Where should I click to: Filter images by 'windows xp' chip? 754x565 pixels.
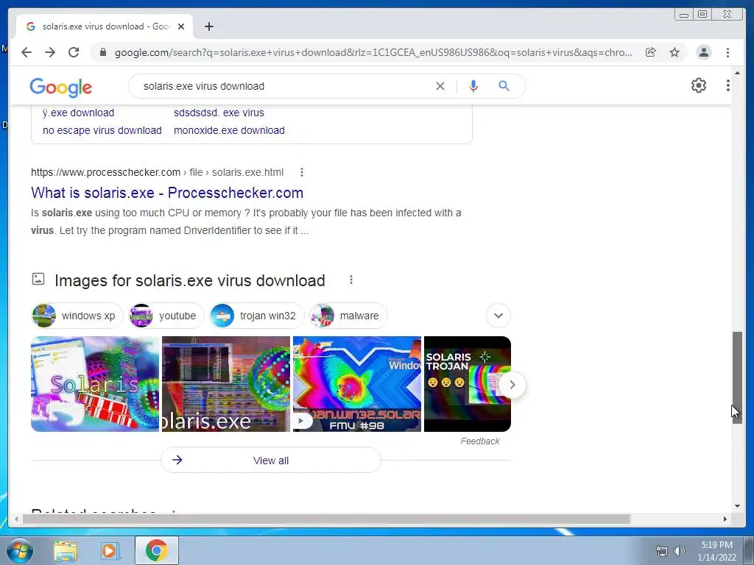77,316
